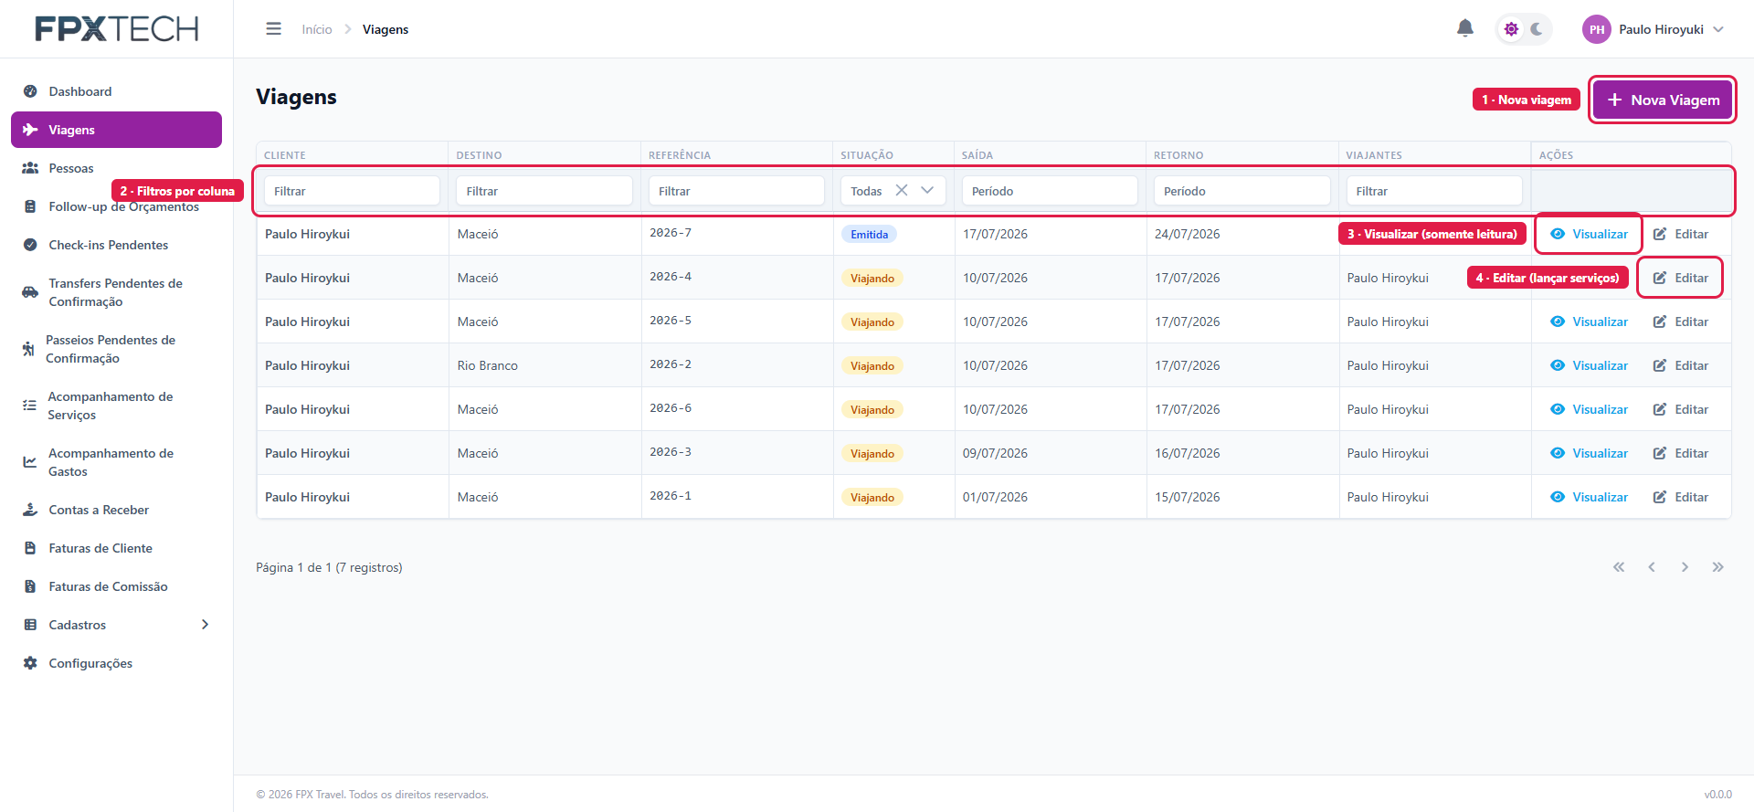Open Dashboard in the sidebar

coord(116,91)
